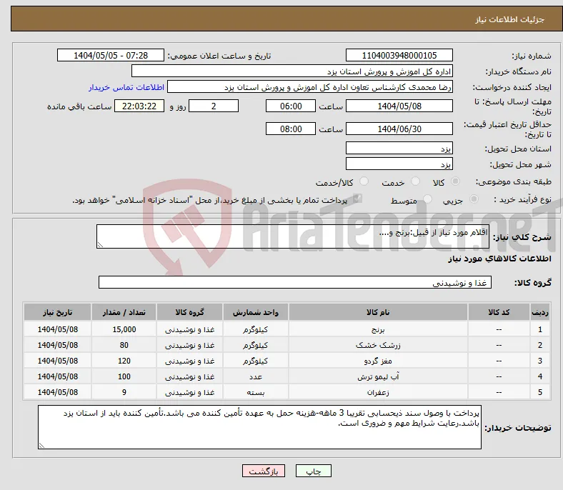Click the آب لیمو ترش item name cell
The height and width of the screenshot is (490, 563).
tap(378, 376)
